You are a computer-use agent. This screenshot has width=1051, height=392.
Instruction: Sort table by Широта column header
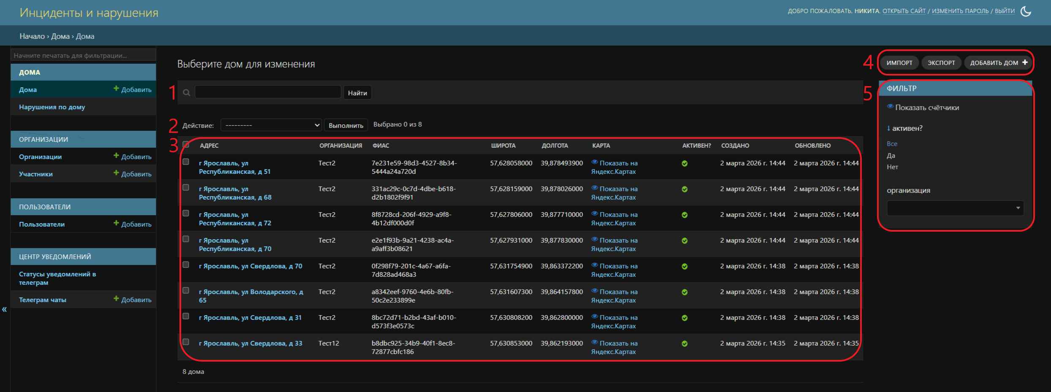[x=503, y=146]
